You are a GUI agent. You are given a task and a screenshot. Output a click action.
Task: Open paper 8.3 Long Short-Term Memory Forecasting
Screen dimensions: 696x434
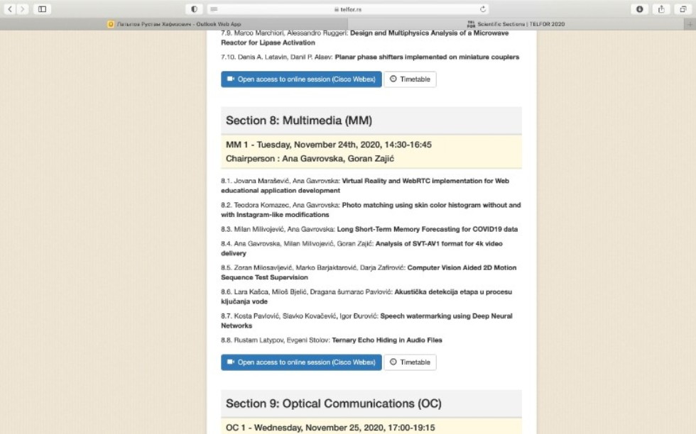[x=427, y=229]
